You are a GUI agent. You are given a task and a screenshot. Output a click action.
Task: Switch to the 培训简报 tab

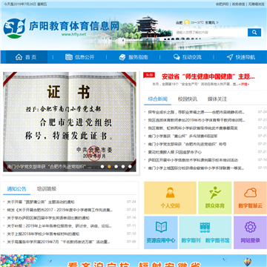pyautogui.click(x=47, y=189)
